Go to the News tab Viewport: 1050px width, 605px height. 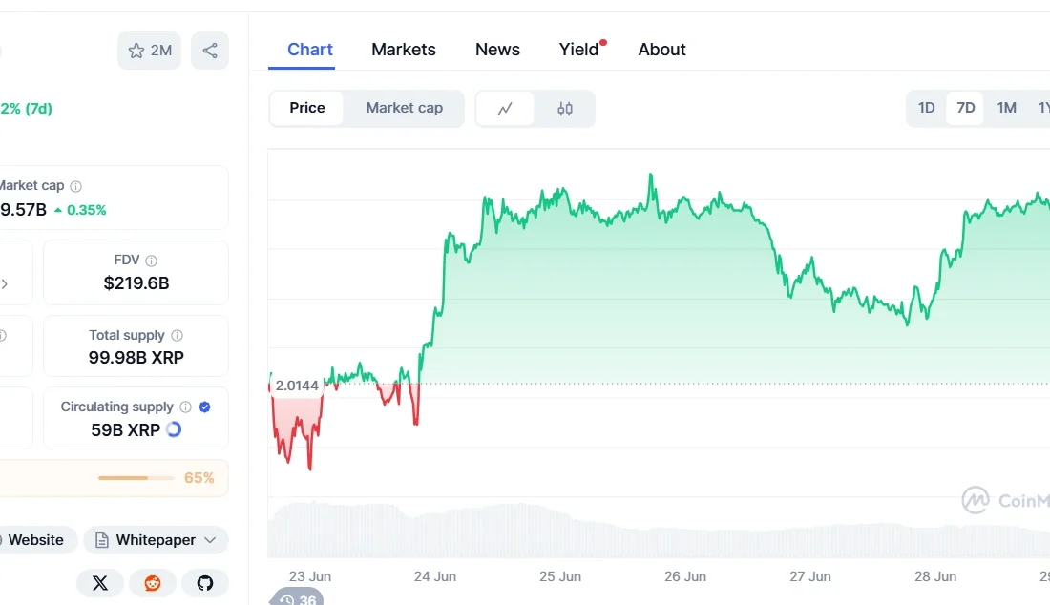click(x=497, y=50)
